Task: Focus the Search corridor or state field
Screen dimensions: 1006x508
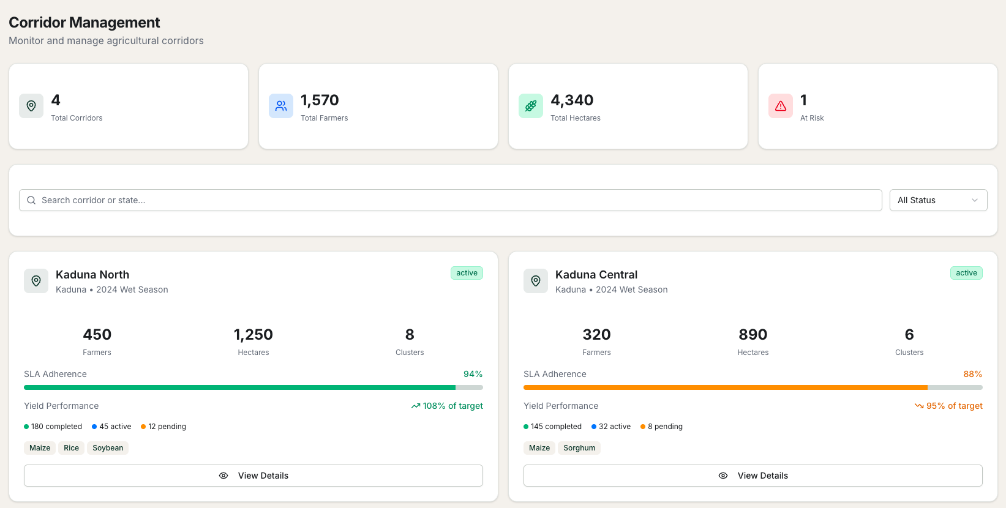Action: (453, 200)
